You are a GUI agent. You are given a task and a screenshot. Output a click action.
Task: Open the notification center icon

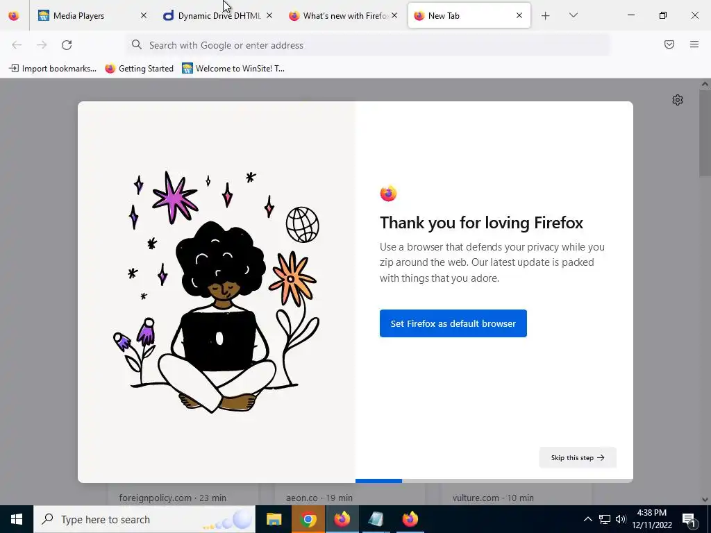click(689, 519)
